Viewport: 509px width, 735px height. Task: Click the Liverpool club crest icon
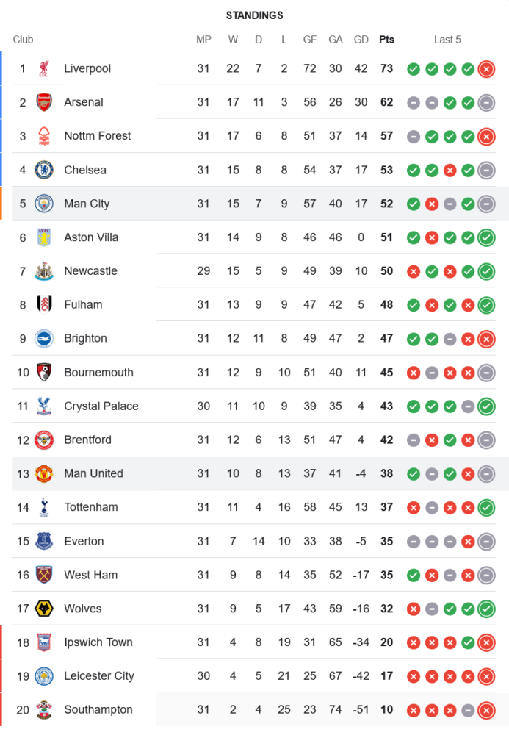tap(44, 68)
